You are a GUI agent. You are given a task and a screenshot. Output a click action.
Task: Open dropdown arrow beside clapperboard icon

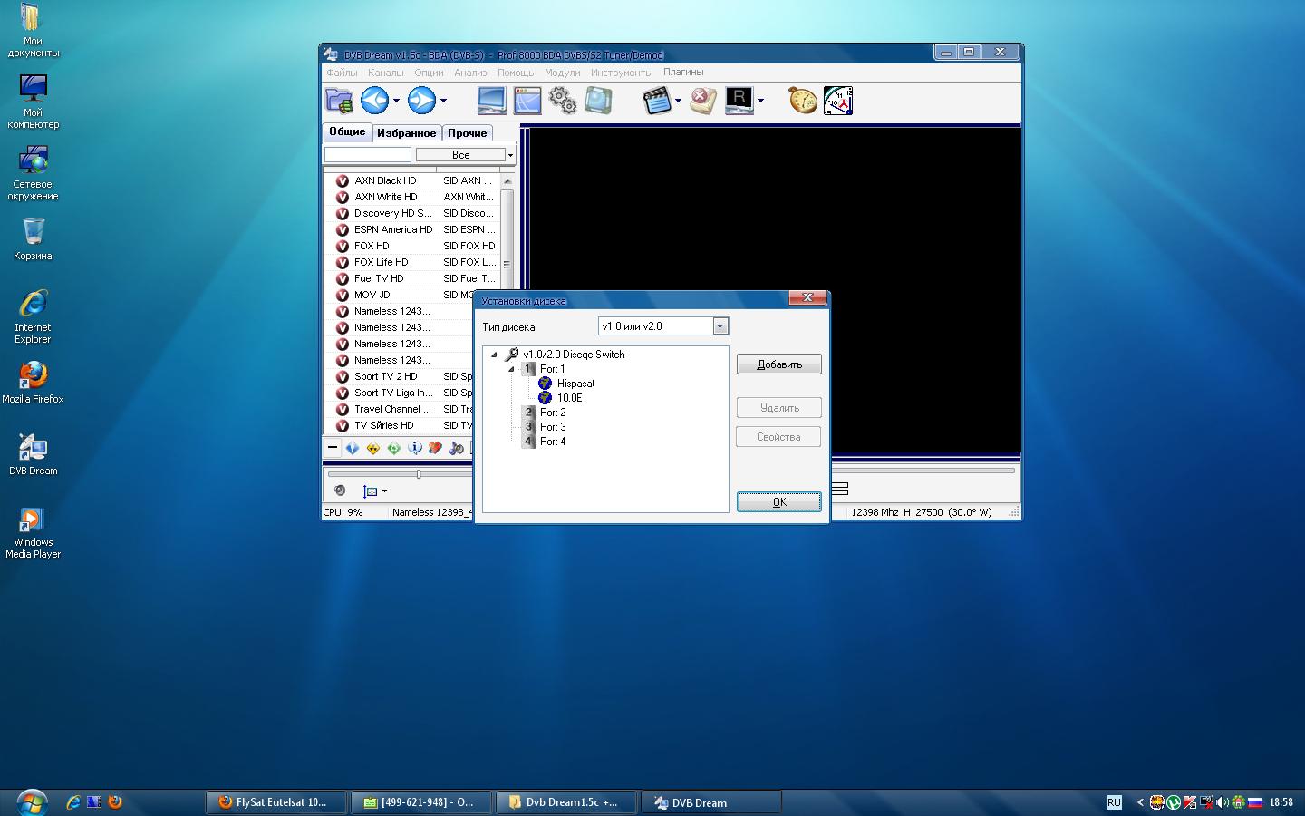coord(678,102)
